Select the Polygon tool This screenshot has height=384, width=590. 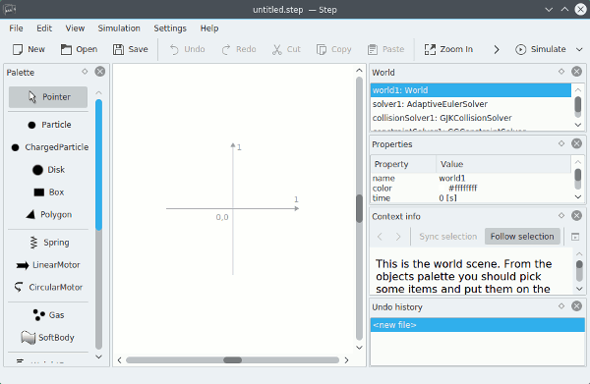coord(48,215)
